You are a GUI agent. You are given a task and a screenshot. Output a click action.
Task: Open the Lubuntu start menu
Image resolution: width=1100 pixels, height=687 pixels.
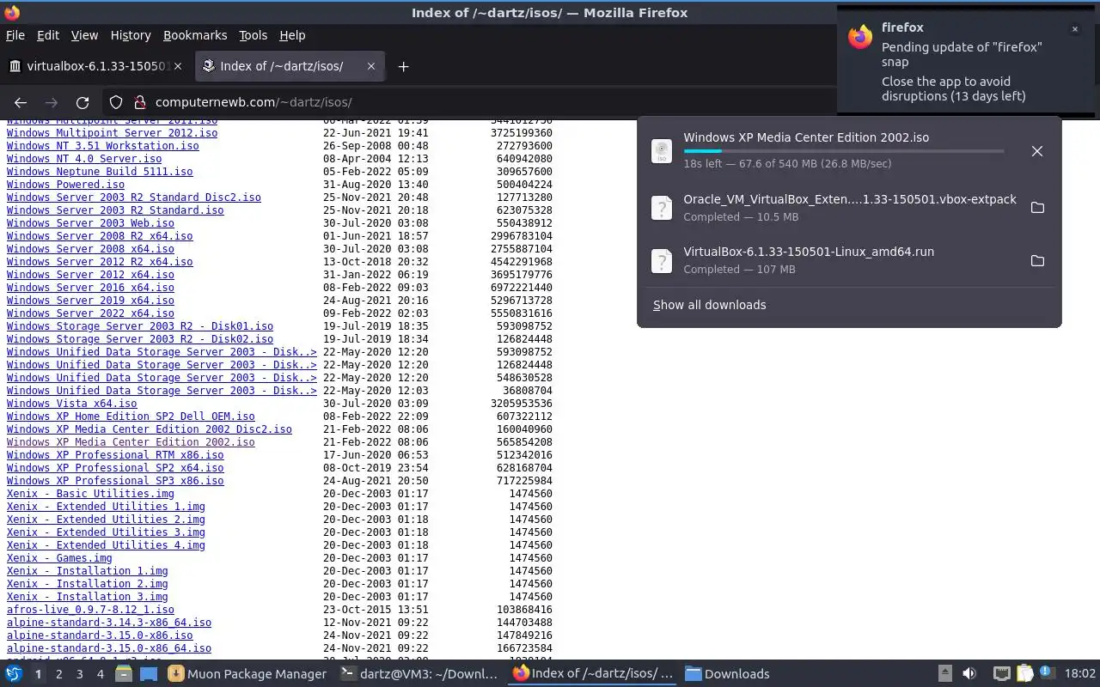pyautogui.click(x=14, y=674)
